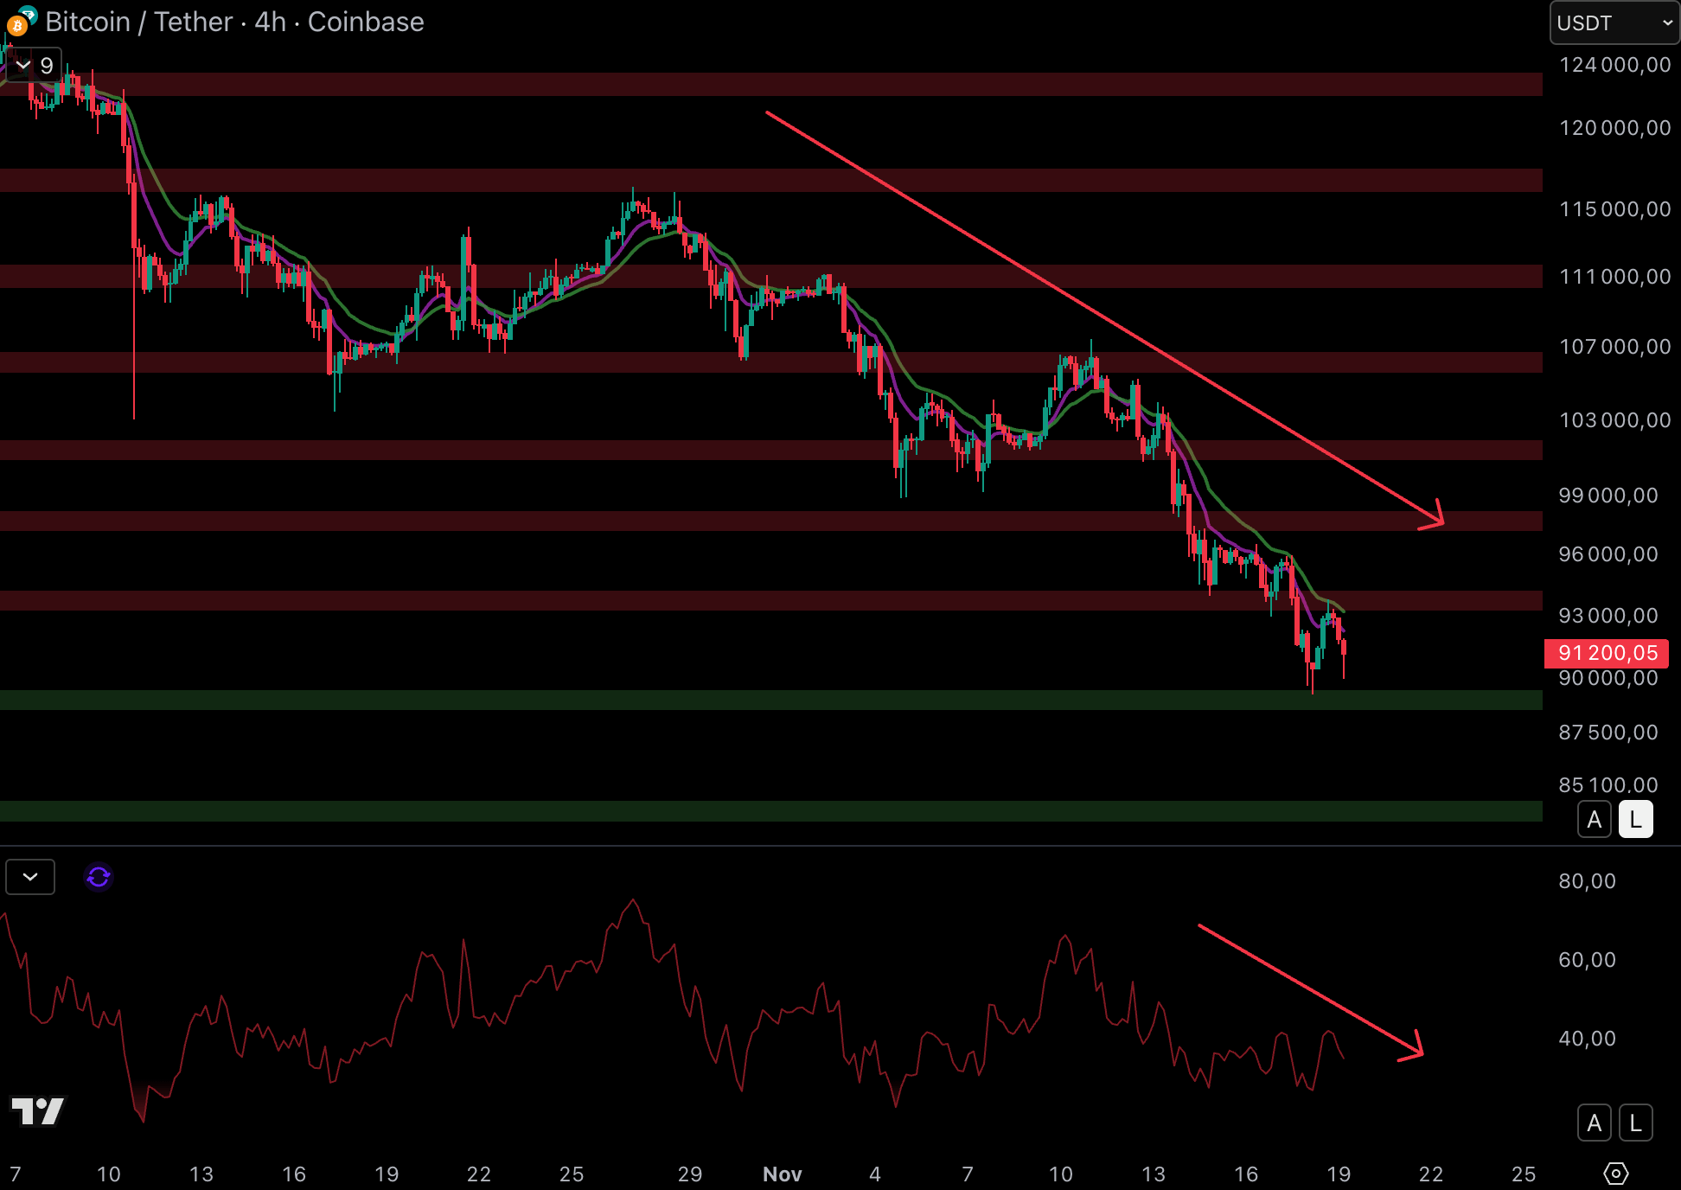Toggle log scale L on the price pane
The height and width of the screenshot is (1190, 1681).
pyautogui.click(x=1635, y=819)
